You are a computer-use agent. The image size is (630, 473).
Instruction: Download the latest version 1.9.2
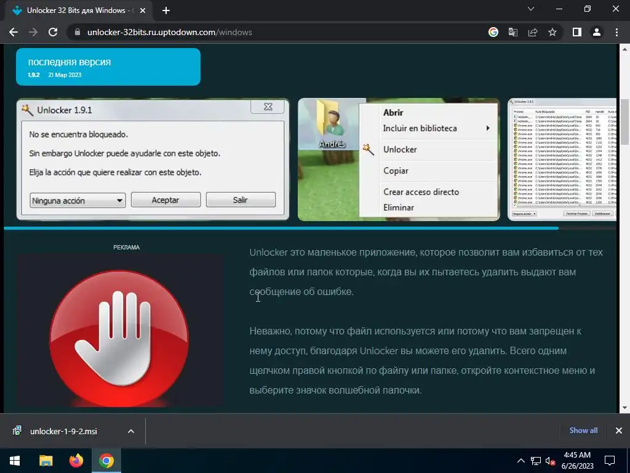click(x=108, y=67)
